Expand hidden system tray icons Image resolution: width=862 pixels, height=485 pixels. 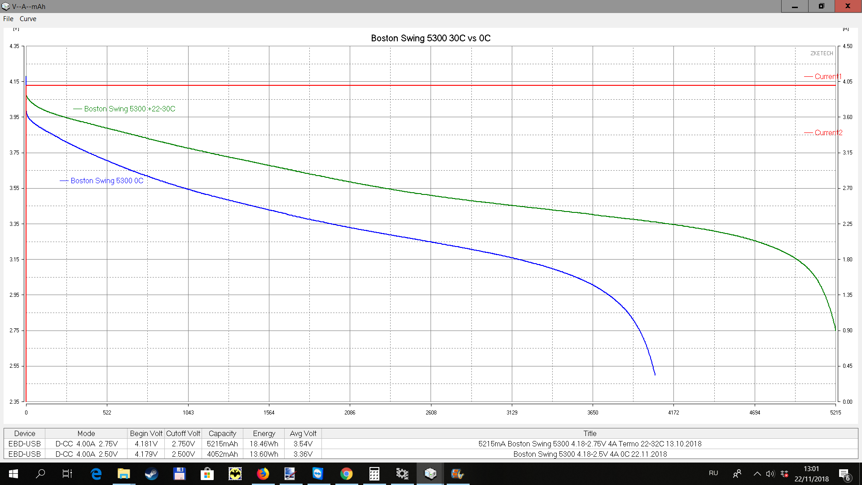757,474
